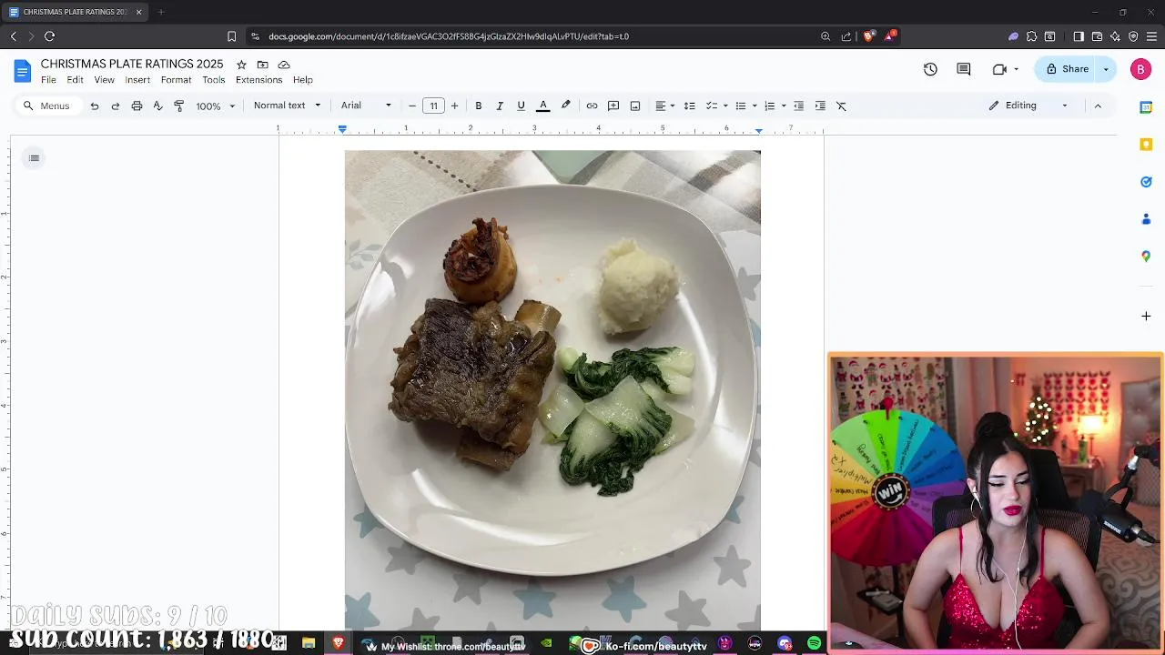This screenshot has height=655, width=1165.
Task: Open Google Maps side panel
Action: click(x=1146, y=257)
